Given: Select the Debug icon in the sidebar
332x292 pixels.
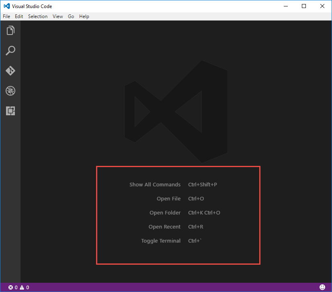Looking at the screenshot, I should [10, 91].
